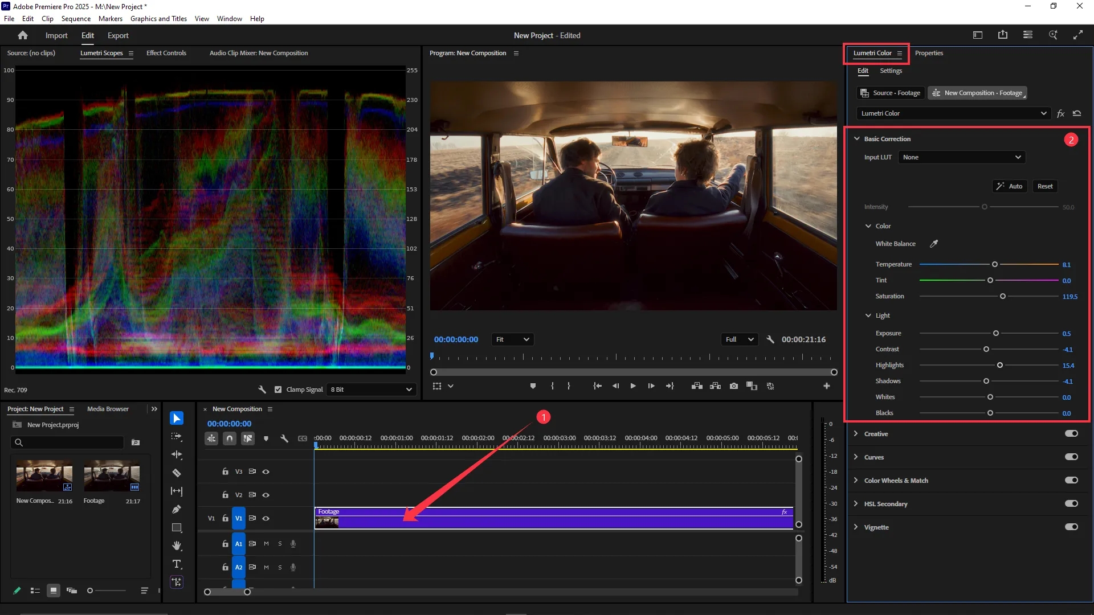Click the Auto correction button

[x=1009, y=186]
